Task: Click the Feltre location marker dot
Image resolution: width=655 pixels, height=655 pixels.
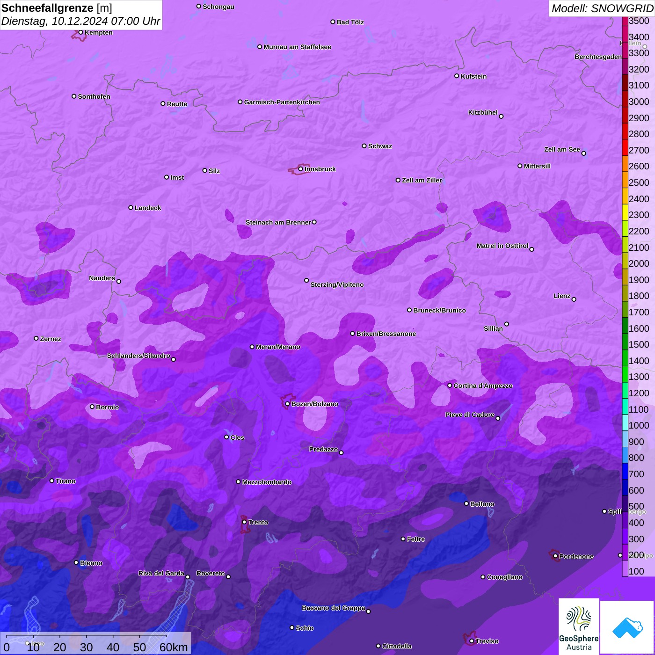Action: click(403, 539)
